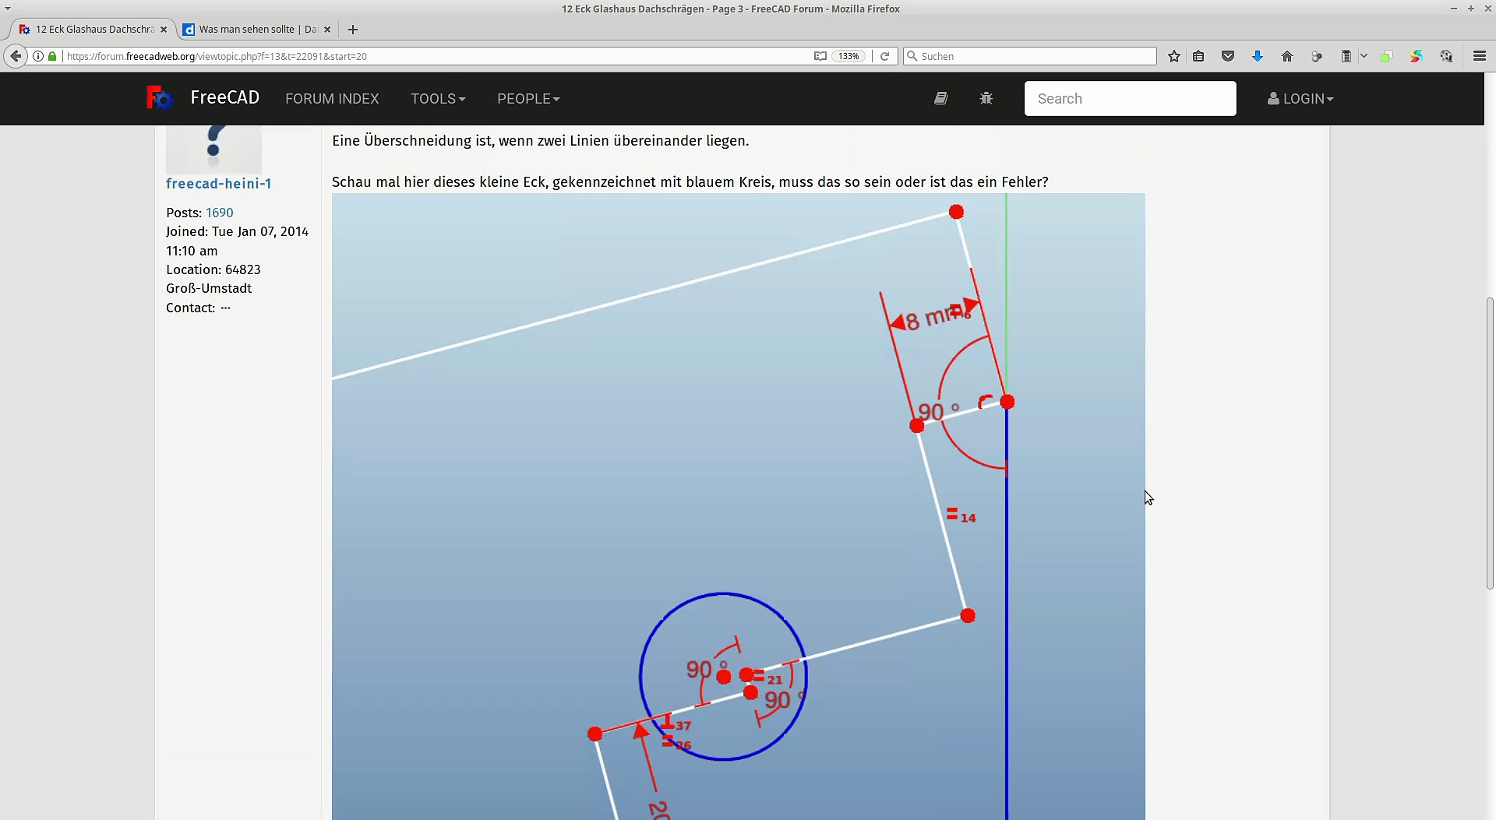View the 1690 posts link

point(219,213)
